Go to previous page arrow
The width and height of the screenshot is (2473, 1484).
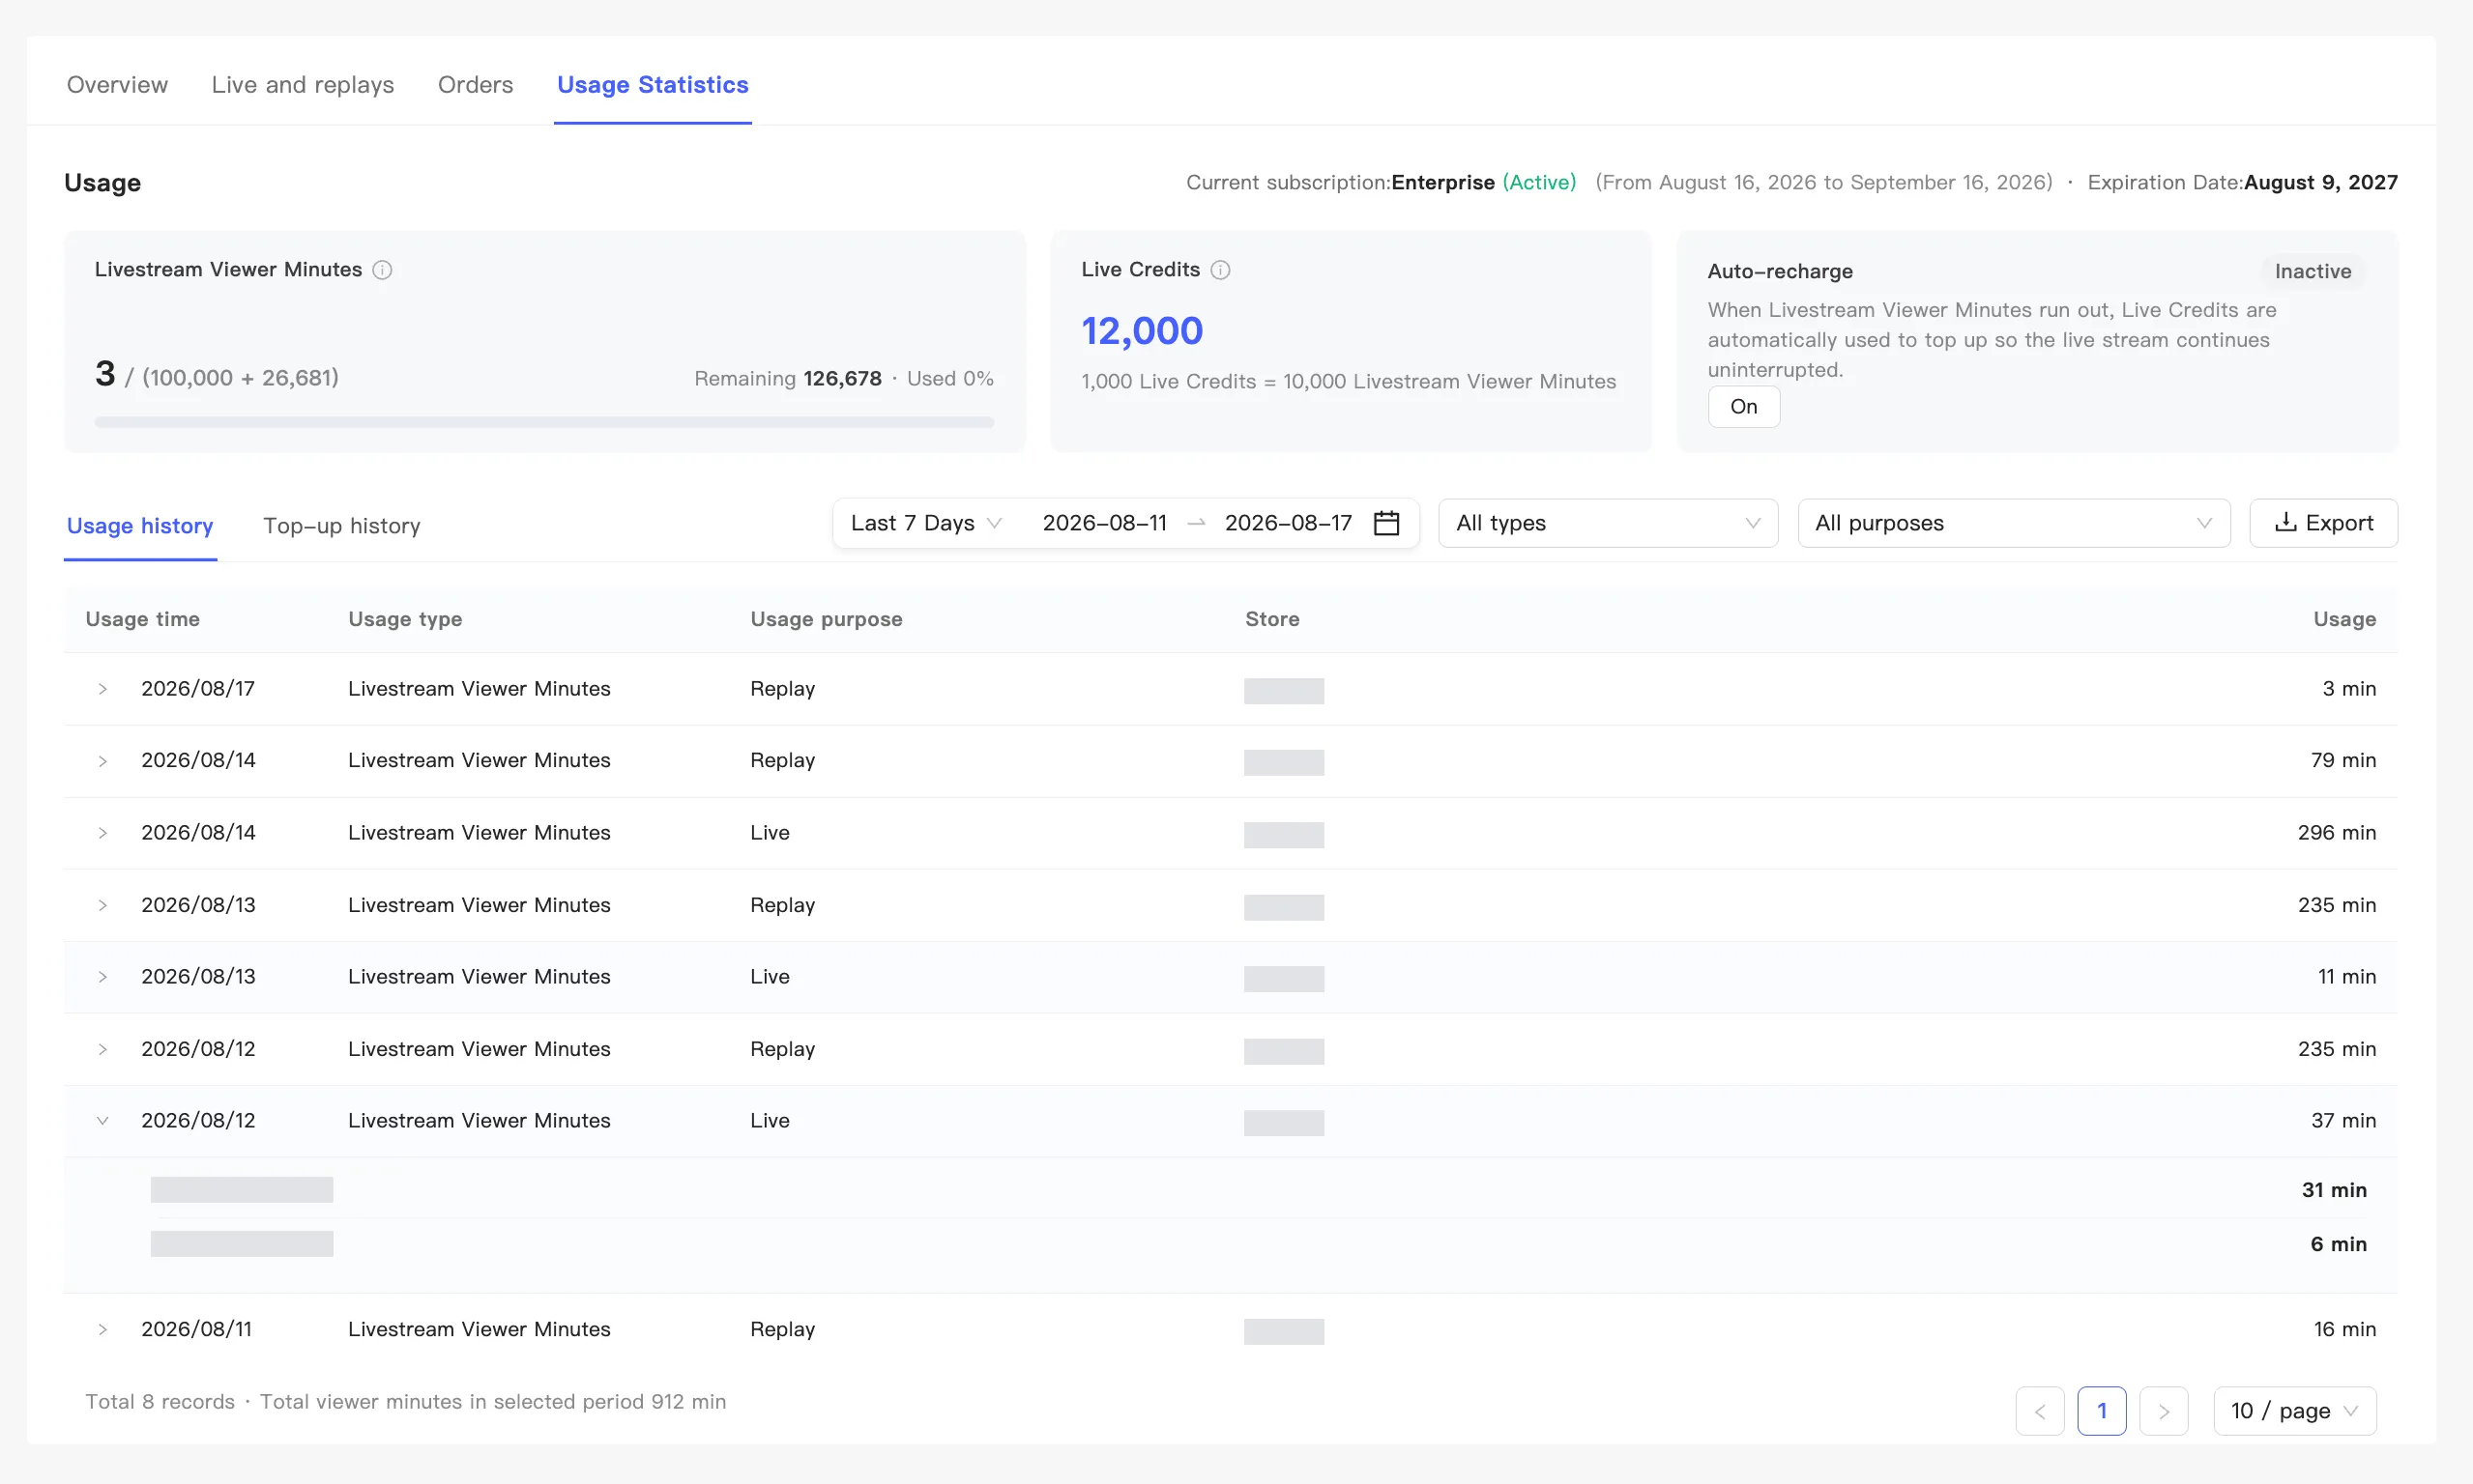(2040, 1411)
